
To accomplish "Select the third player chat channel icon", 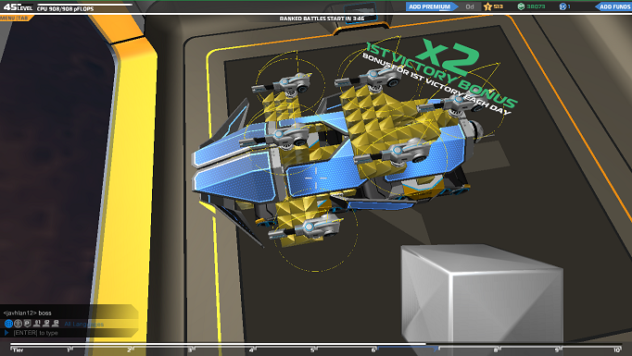I will 56,324.
